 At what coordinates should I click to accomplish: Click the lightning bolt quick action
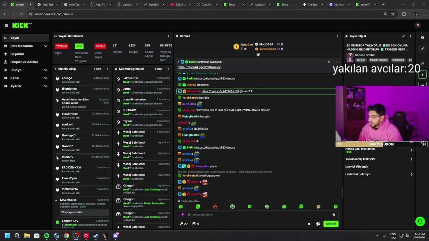click(423, 74)
